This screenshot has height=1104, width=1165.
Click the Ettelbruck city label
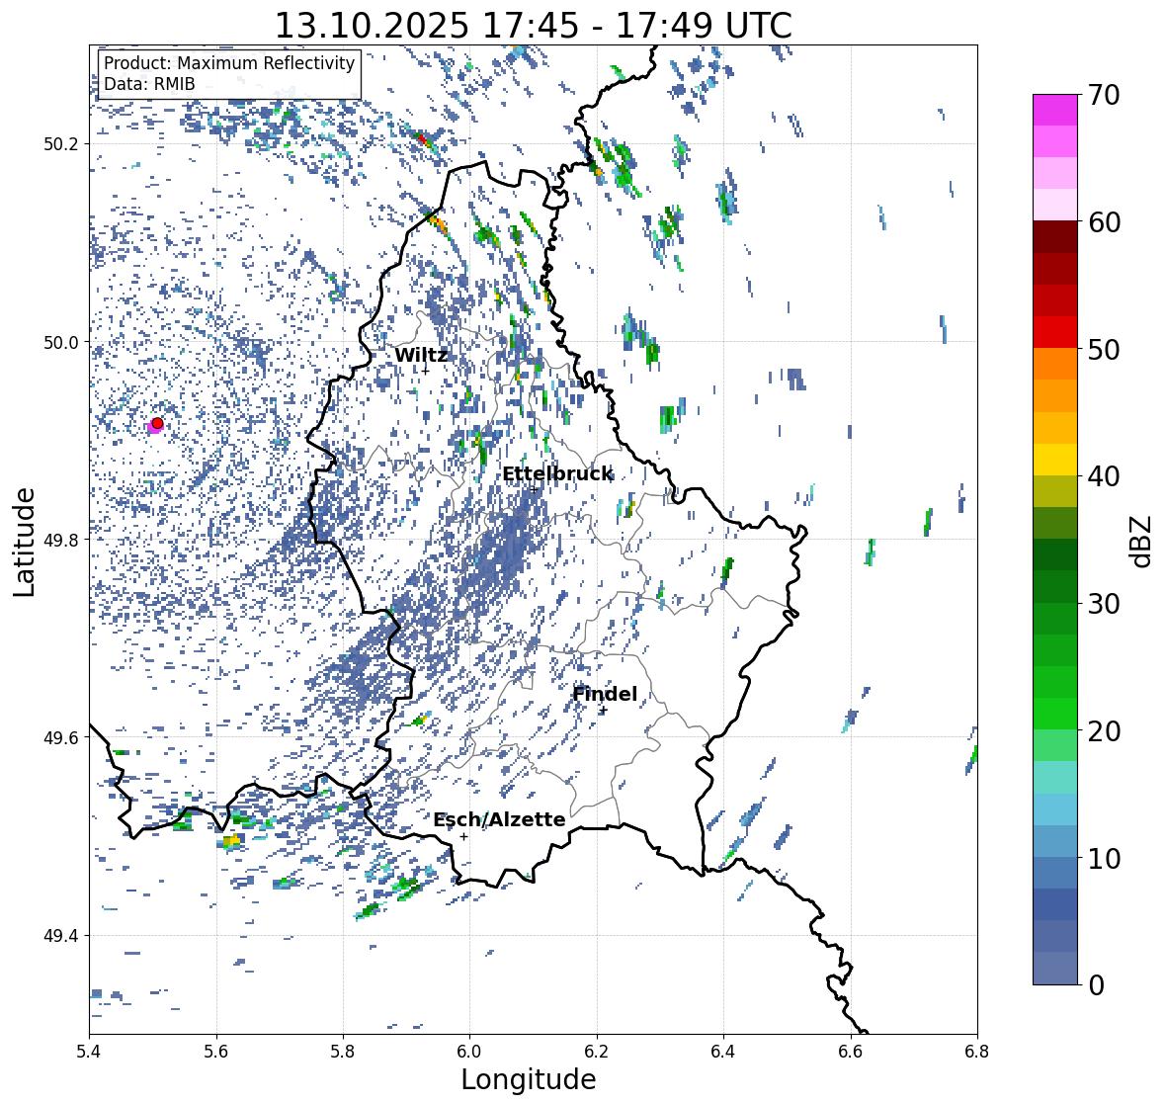pos(557,474)
